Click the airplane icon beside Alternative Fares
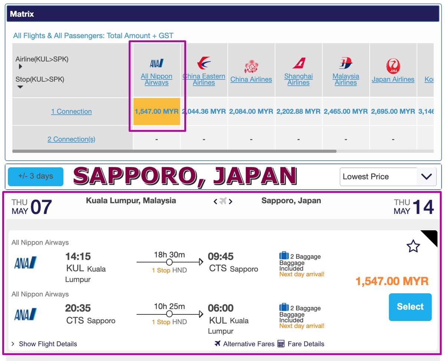 (218, 343)
